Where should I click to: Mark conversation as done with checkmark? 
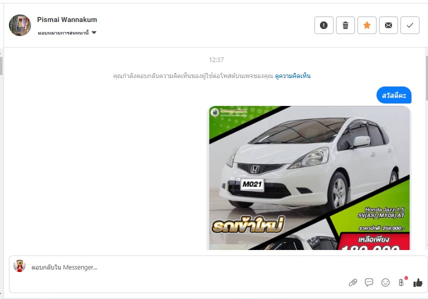409,25
